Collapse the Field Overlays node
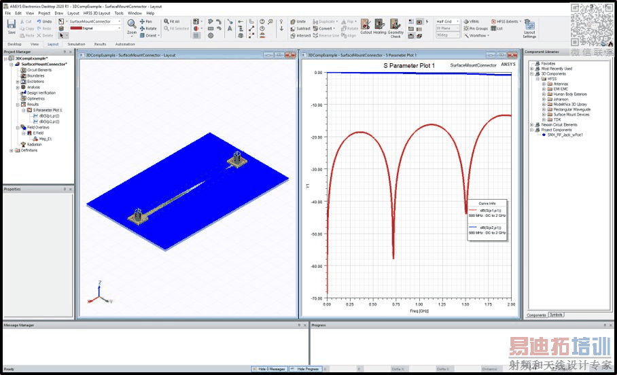617x375 pixels. [x=17, y=128]
